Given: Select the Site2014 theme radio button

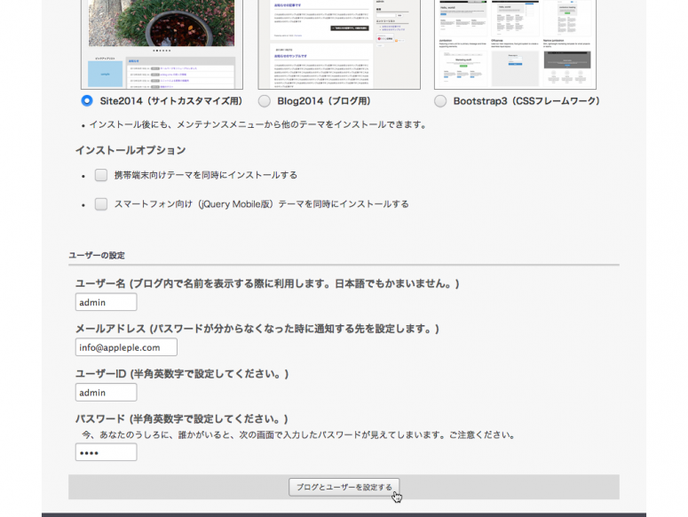Looking at the screenshot, I should (x=87, y=101).
